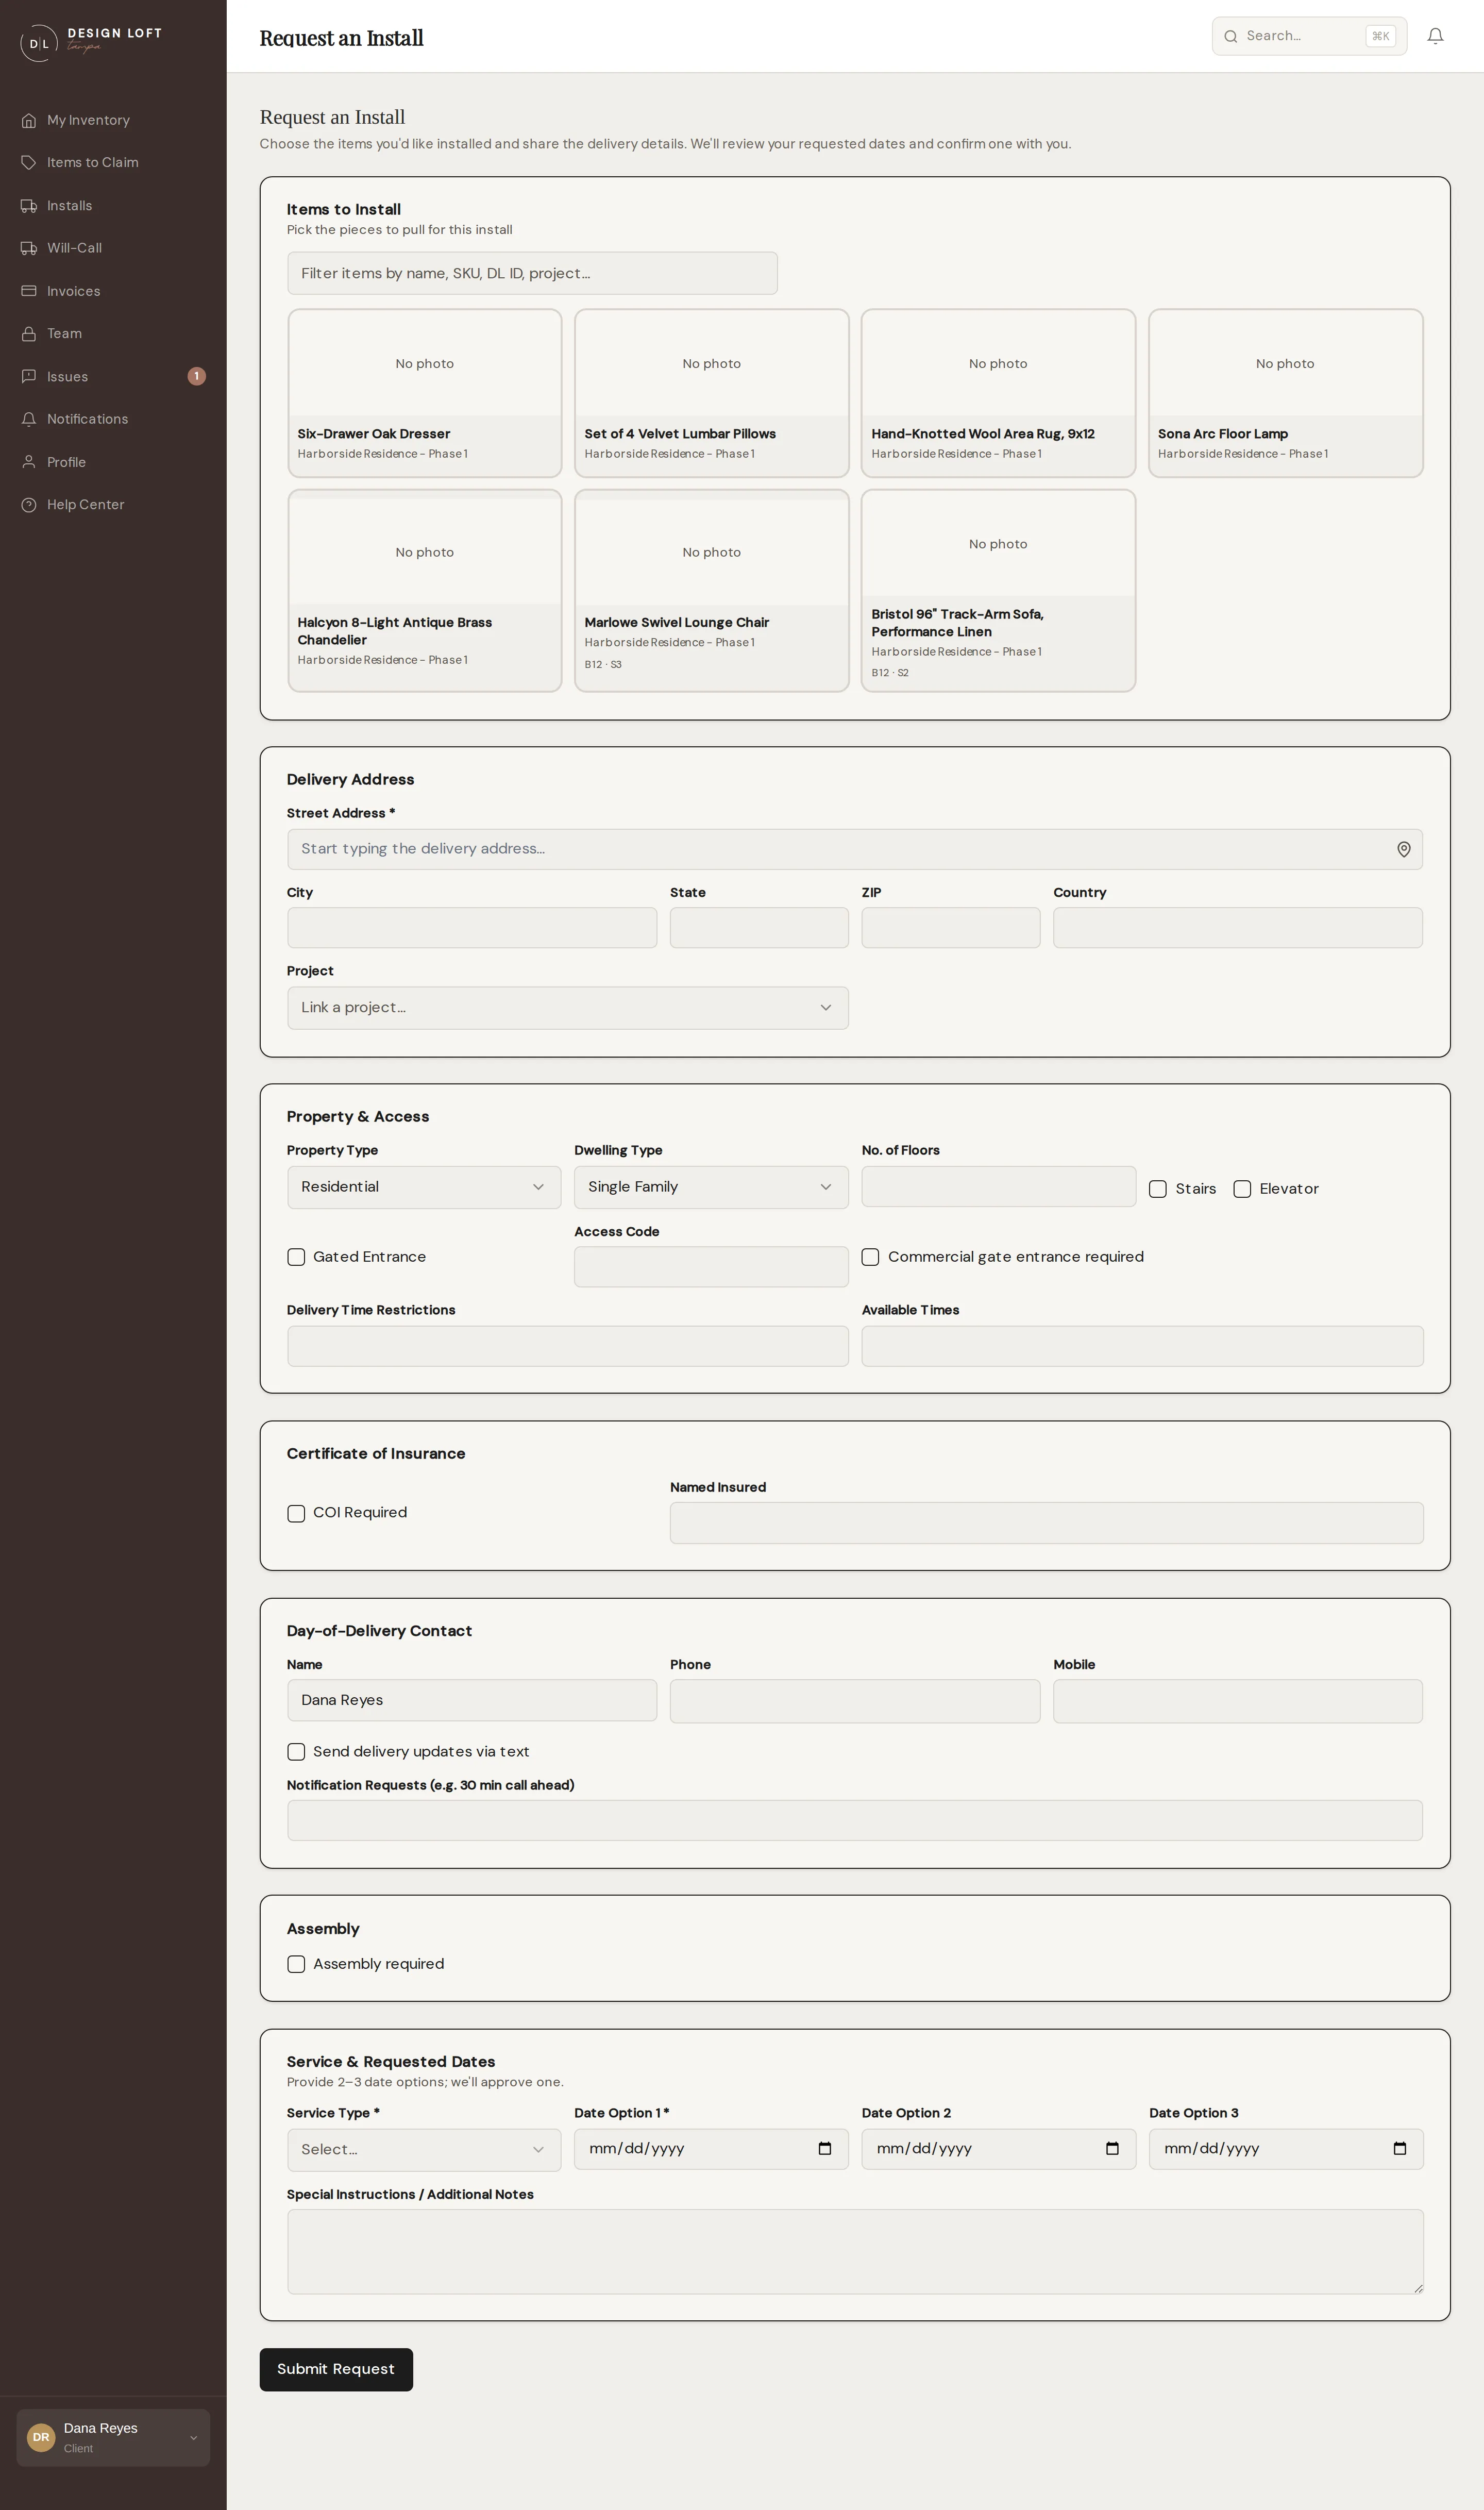The width and height of the screenshot is (1484, 2510).
Task: Click the Profile person icon
Action: point(29,462)
